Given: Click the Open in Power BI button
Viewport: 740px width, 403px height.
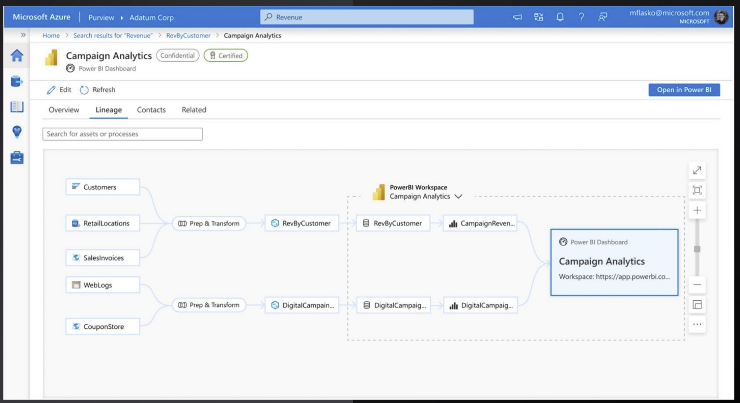Looking at the screenshot, I should click(684, 90).
